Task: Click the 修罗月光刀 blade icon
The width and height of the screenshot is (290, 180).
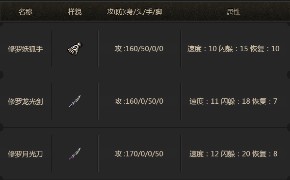Action: click(x=75, y=153)
